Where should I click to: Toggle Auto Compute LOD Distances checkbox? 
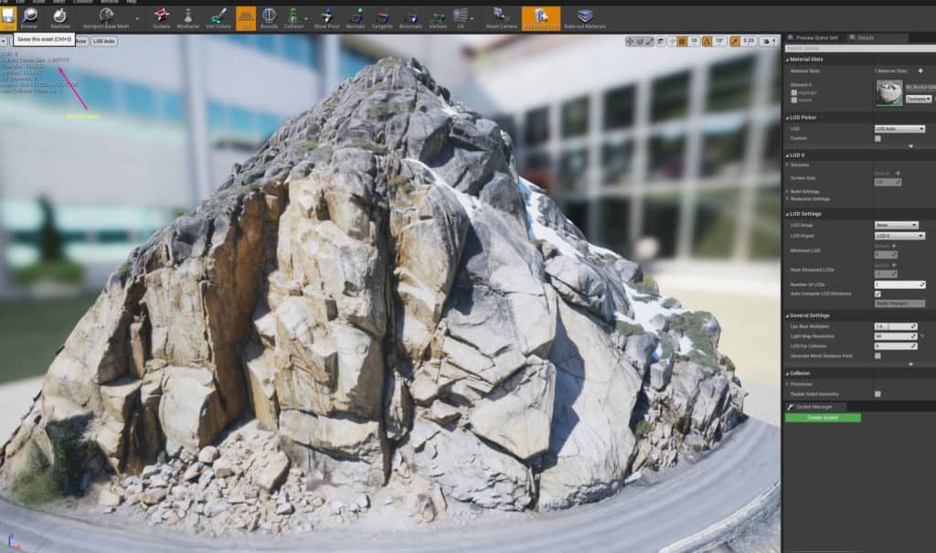coord(877,293)
